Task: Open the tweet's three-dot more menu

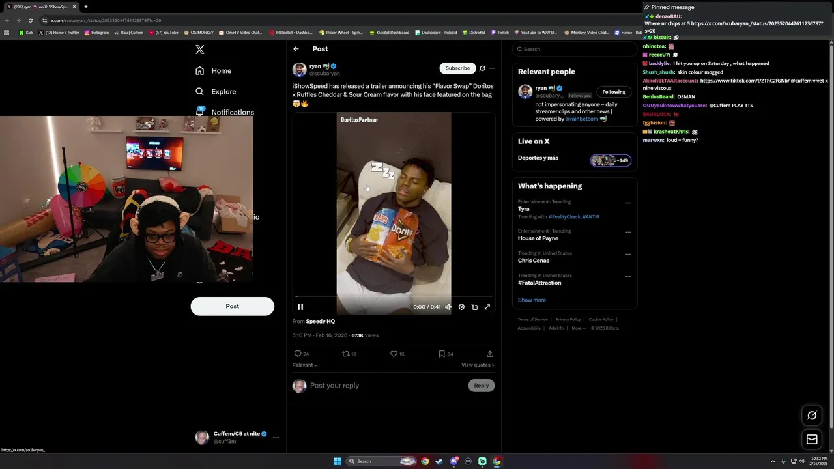Action: pos(492,68)
